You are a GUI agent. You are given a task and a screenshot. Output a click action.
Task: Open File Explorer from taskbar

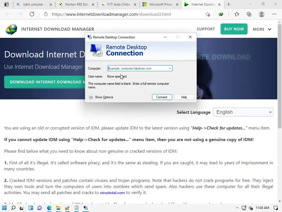point(58,208)
